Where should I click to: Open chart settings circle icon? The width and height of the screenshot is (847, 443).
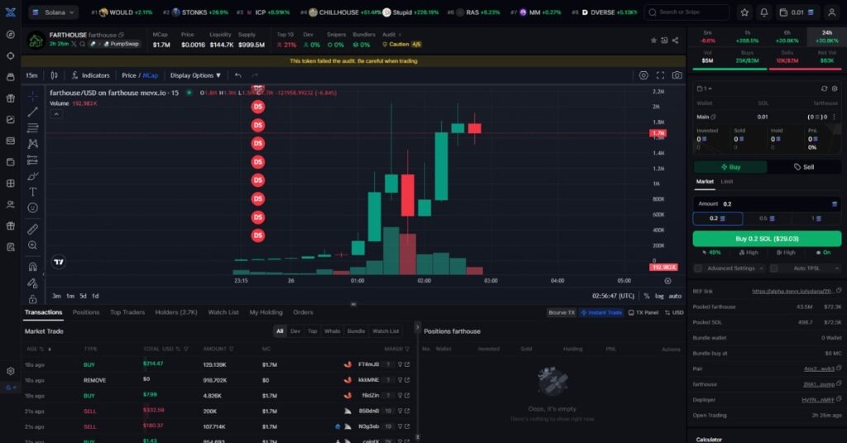pos(644,75)
